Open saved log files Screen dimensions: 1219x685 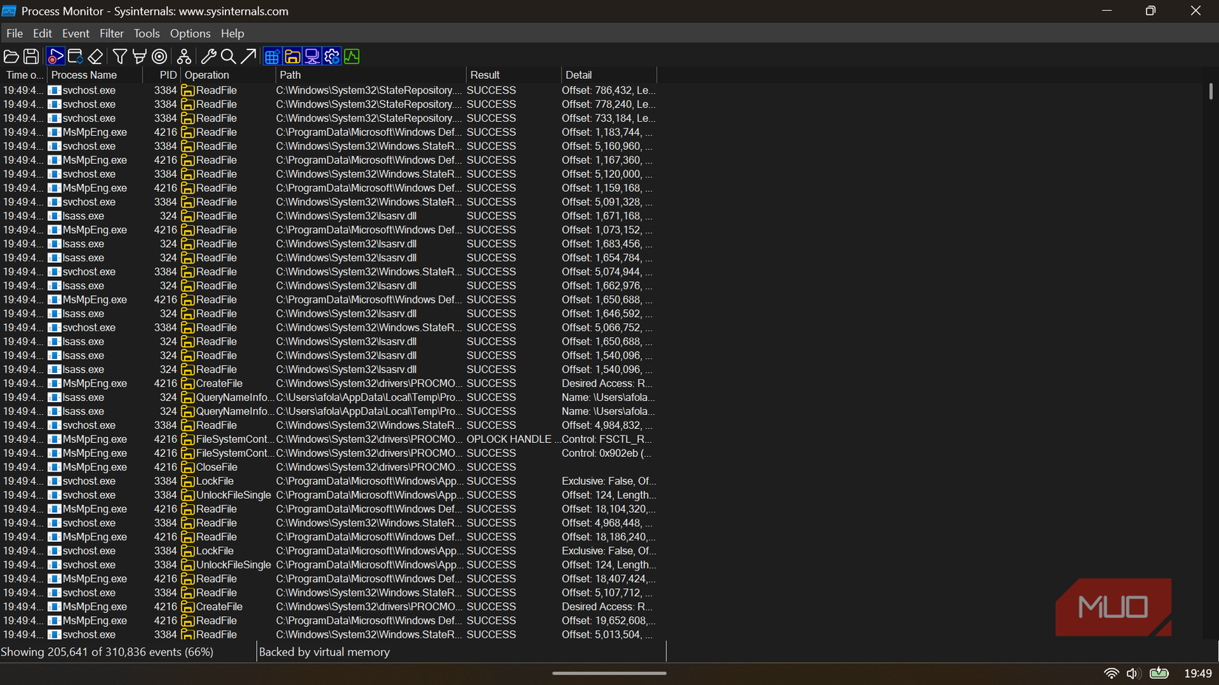tap(11, 56)
